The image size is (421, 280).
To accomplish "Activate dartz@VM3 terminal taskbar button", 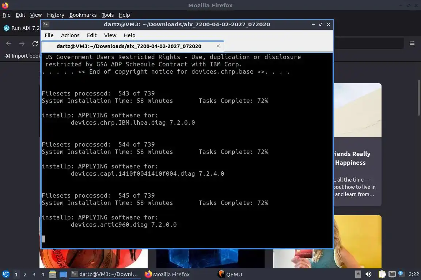I will (105, 274).
